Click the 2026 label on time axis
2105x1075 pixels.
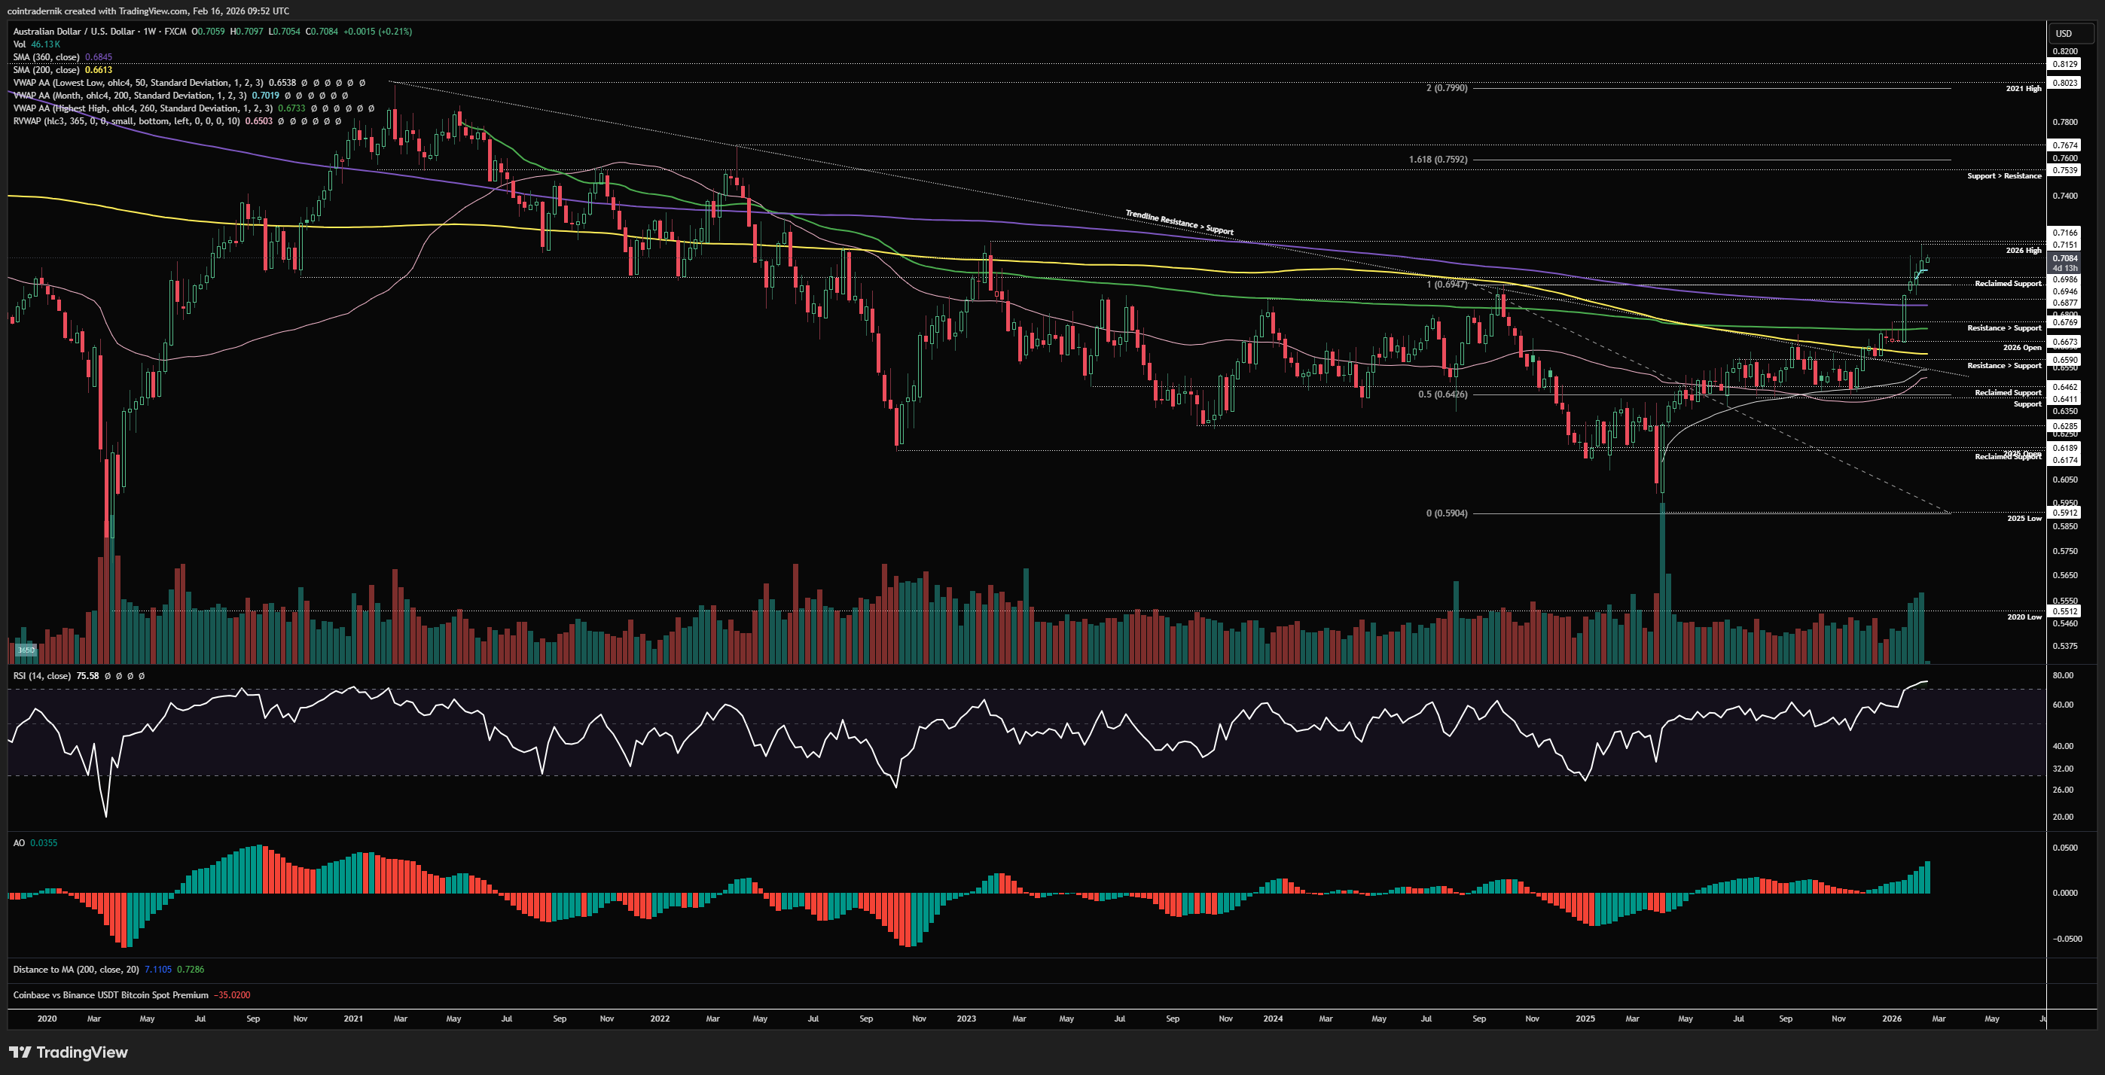[1891, 1019]
